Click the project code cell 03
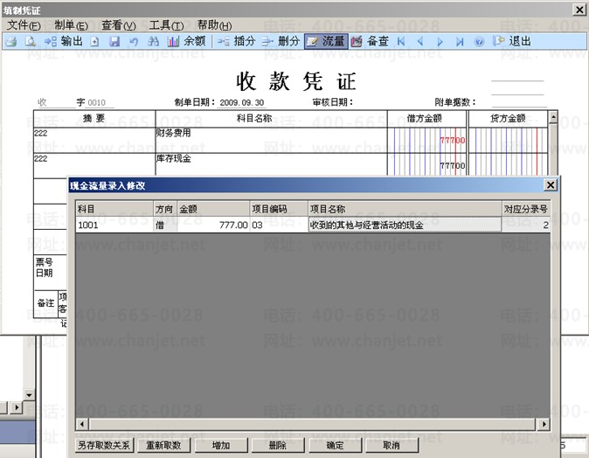Viewport: 589px width, 458px height. coord(279,225)
